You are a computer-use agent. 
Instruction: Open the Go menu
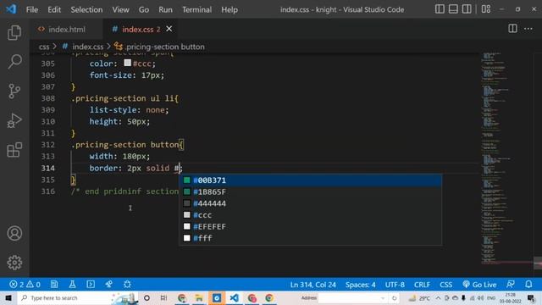coord(144,9)
